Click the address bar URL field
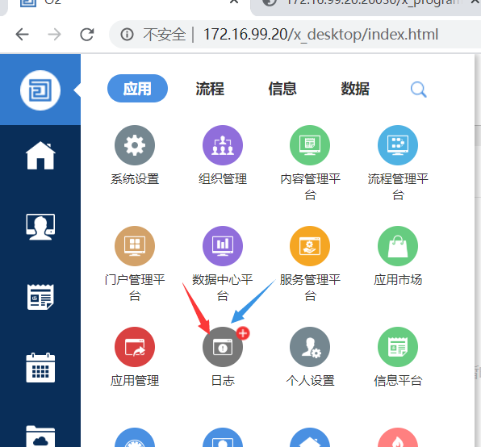This screenshot has width=481, height=447. pyautogui.click(x=320, y=35)
